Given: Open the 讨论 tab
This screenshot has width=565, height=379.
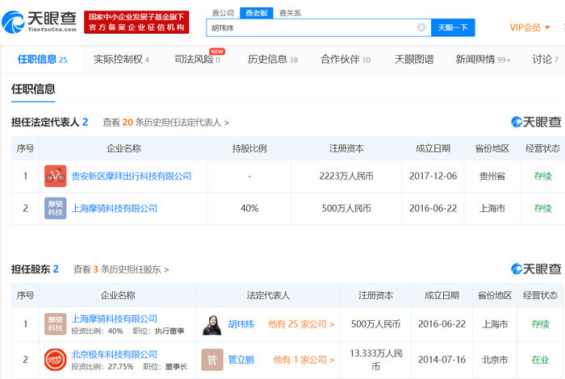Looking at the screenshot, I should [x=545, y=60].
